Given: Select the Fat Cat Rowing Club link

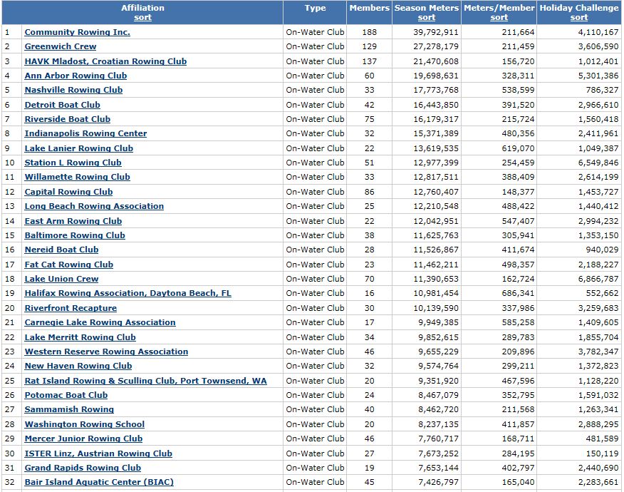Looking at the screenshot, I should [69, 265].
